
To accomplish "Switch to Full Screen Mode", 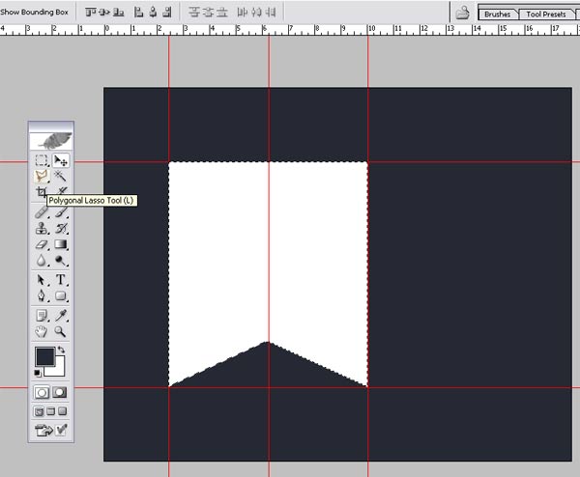I will (63, 411).
